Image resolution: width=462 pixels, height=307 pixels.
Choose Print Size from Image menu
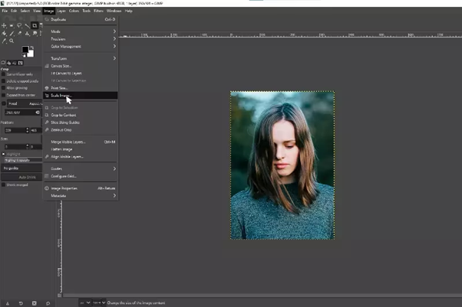coord(81,88)
